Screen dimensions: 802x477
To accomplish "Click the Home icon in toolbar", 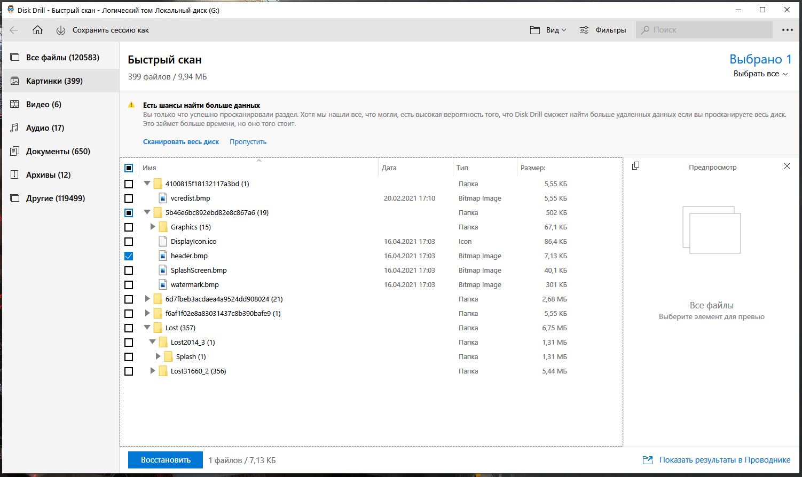I will click(x=37, y=30).
